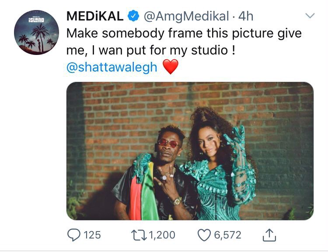Click the MEDiKAL display name
Image resolution: width=328 pixels, height=252 pixels.
point(94,17)
